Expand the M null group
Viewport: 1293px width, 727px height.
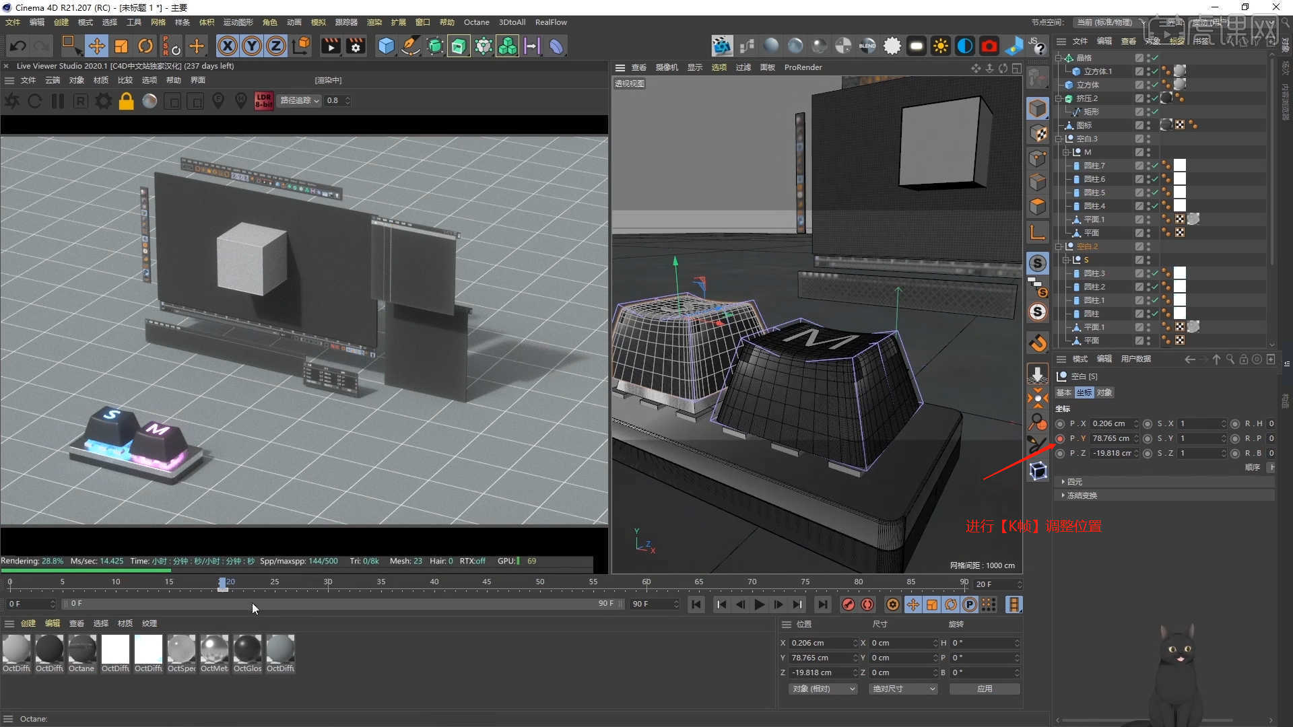pyautogui.click(x=1066, y=152)
